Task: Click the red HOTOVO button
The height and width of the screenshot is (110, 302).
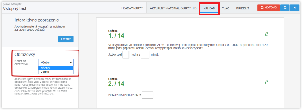Action: click(268, 8)
